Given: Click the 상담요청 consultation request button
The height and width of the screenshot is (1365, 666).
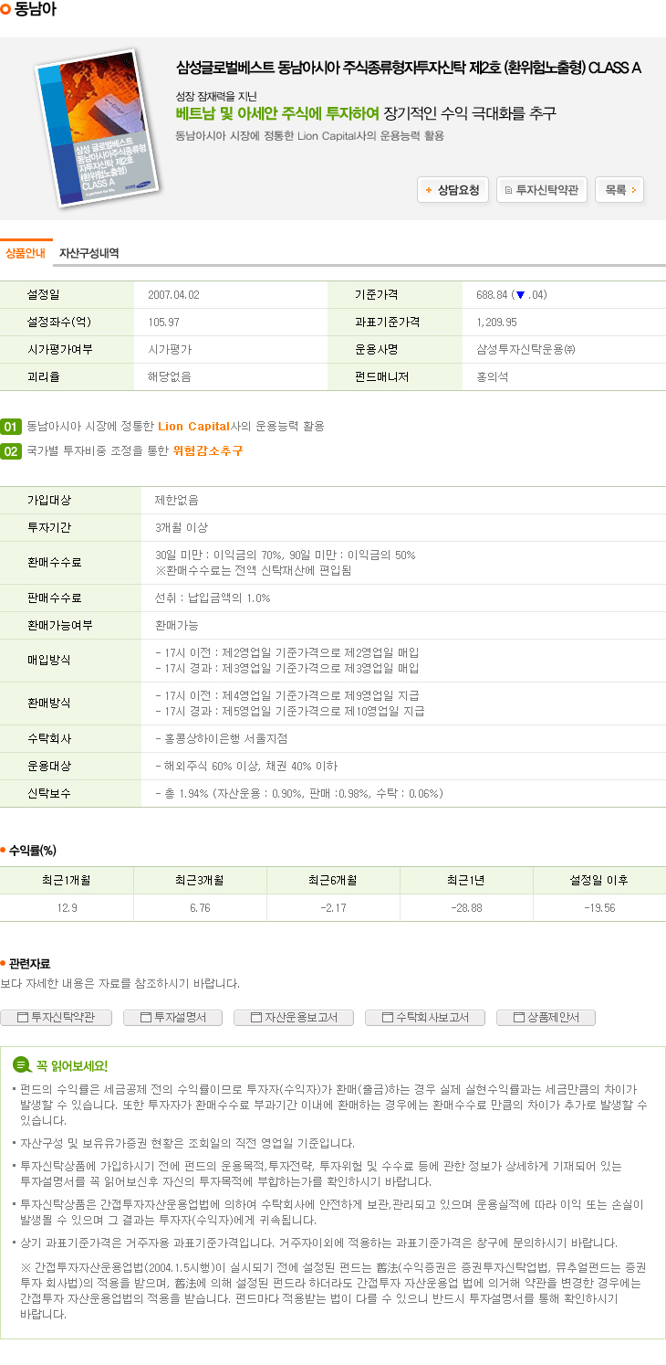Looking at the screenshot, I should click(453, 190).
